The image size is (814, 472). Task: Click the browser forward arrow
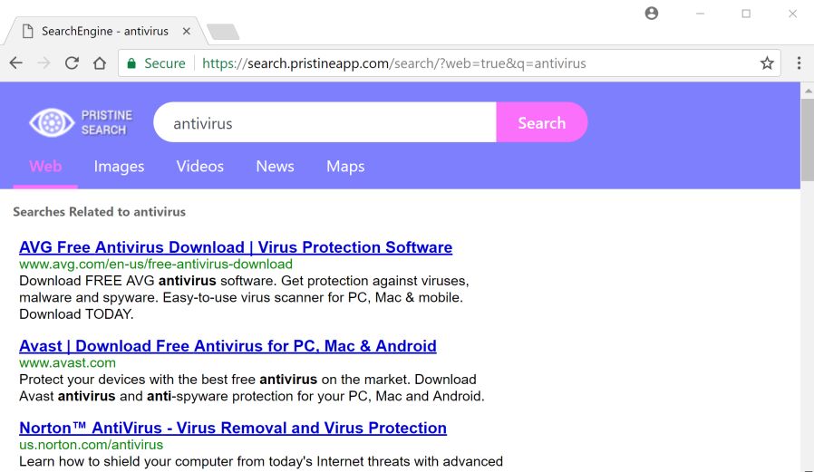point(44,63)
